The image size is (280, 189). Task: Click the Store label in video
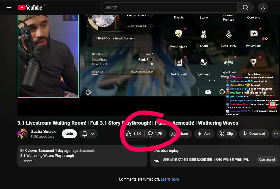tap(204, 17)
